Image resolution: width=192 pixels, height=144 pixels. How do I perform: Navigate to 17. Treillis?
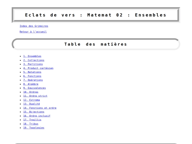tap(32, 120)
